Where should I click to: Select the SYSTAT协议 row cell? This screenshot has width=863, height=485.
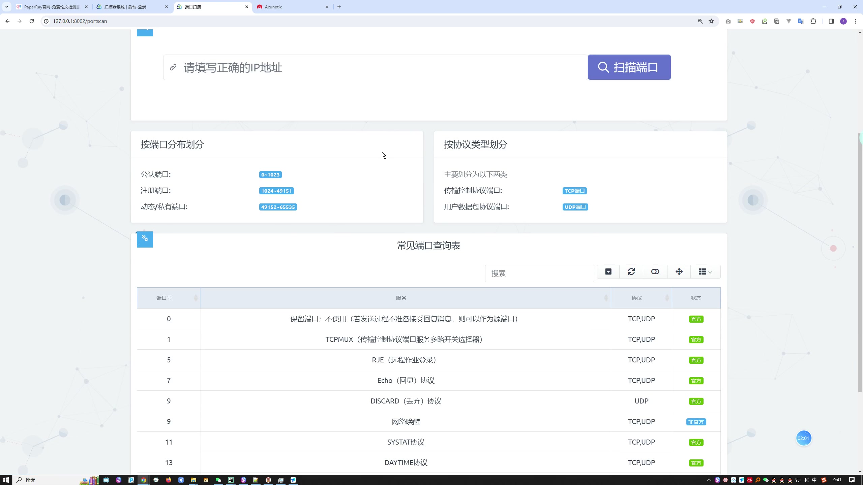click(406, 442)
